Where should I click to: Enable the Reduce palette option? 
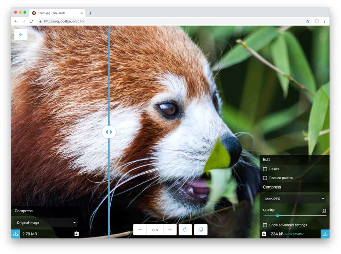(x=265, y=178)
